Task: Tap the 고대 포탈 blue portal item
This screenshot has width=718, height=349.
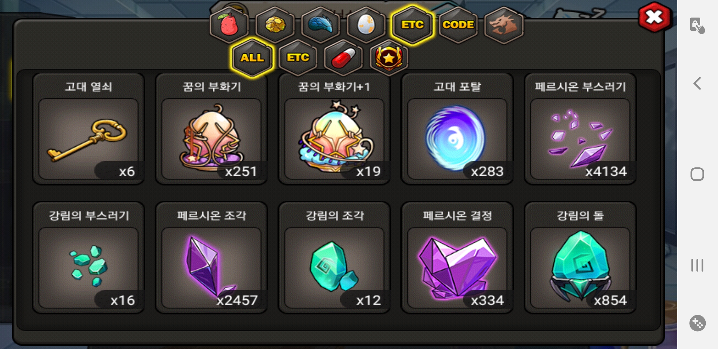Action: tap(457, 129)
